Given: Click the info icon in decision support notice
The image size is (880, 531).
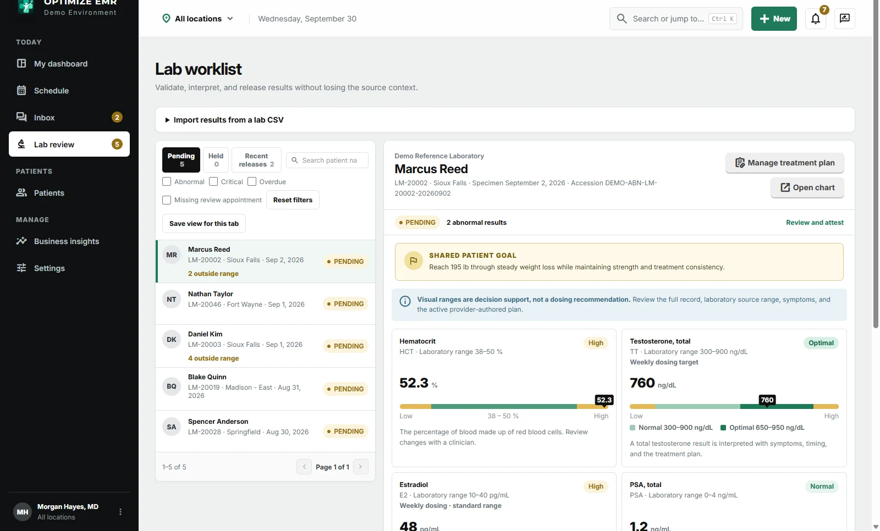Looking at the screenshot, I should pyautogui.click(x=405, y=301).
